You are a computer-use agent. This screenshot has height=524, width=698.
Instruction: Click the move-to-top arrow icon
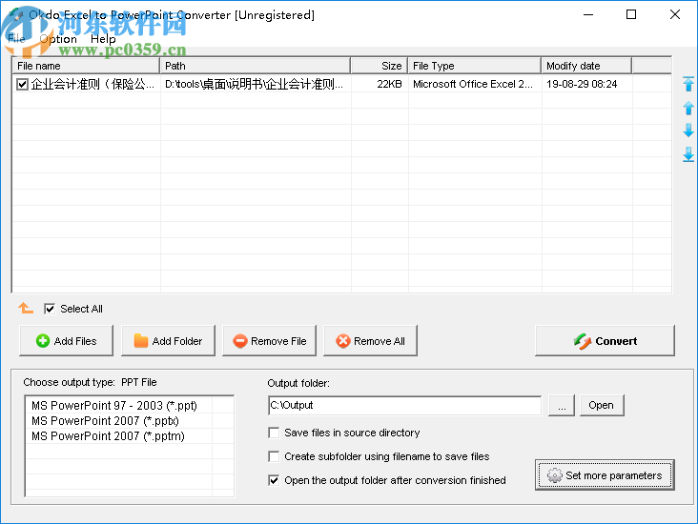coord(688,84)
